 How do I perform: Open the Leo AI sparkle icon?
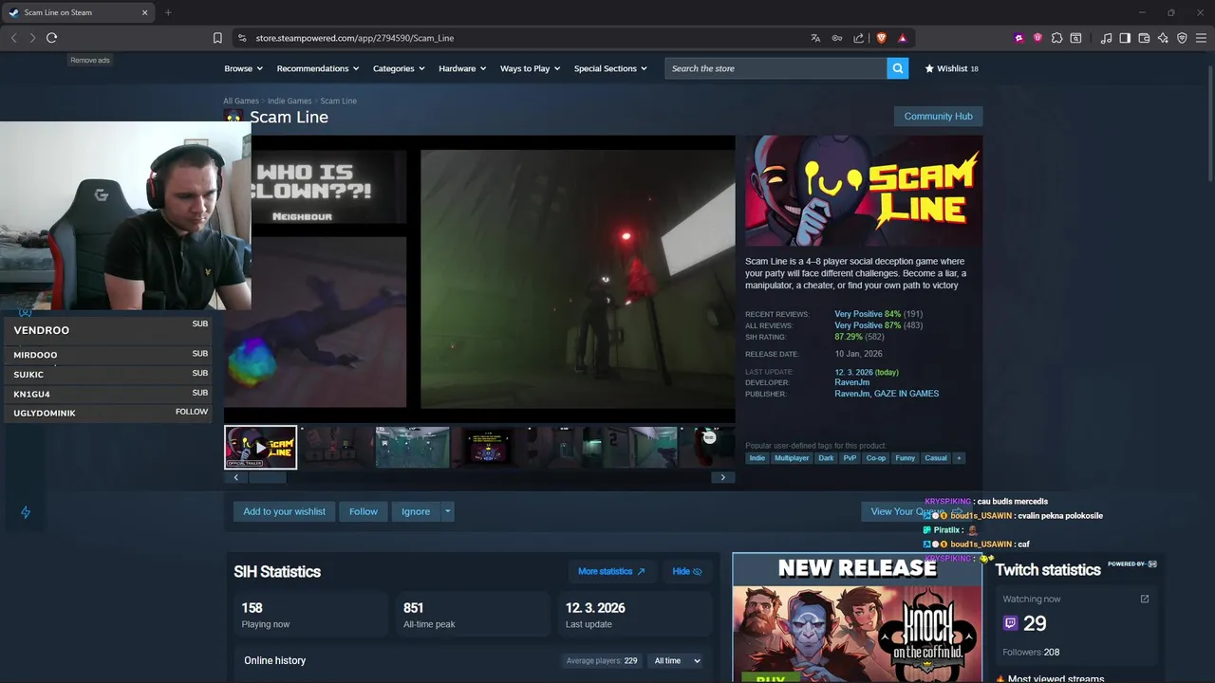(1163, 38)
